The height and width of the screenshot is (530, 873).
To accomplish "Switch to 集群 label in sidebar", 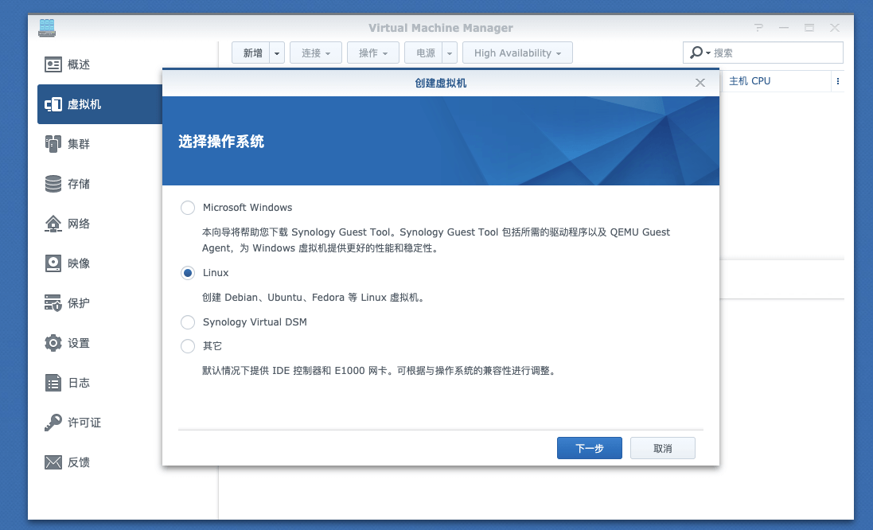I will (x=79, y=143).
